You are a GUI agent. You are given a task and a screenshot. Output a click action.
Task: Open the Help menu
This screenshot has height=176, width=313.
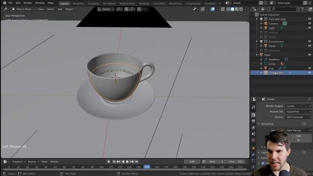click(50, 3)
